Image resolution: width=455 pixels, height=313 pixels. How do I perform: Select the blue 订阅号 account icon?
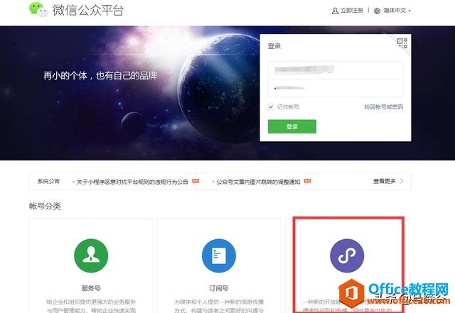pos(219,256)
